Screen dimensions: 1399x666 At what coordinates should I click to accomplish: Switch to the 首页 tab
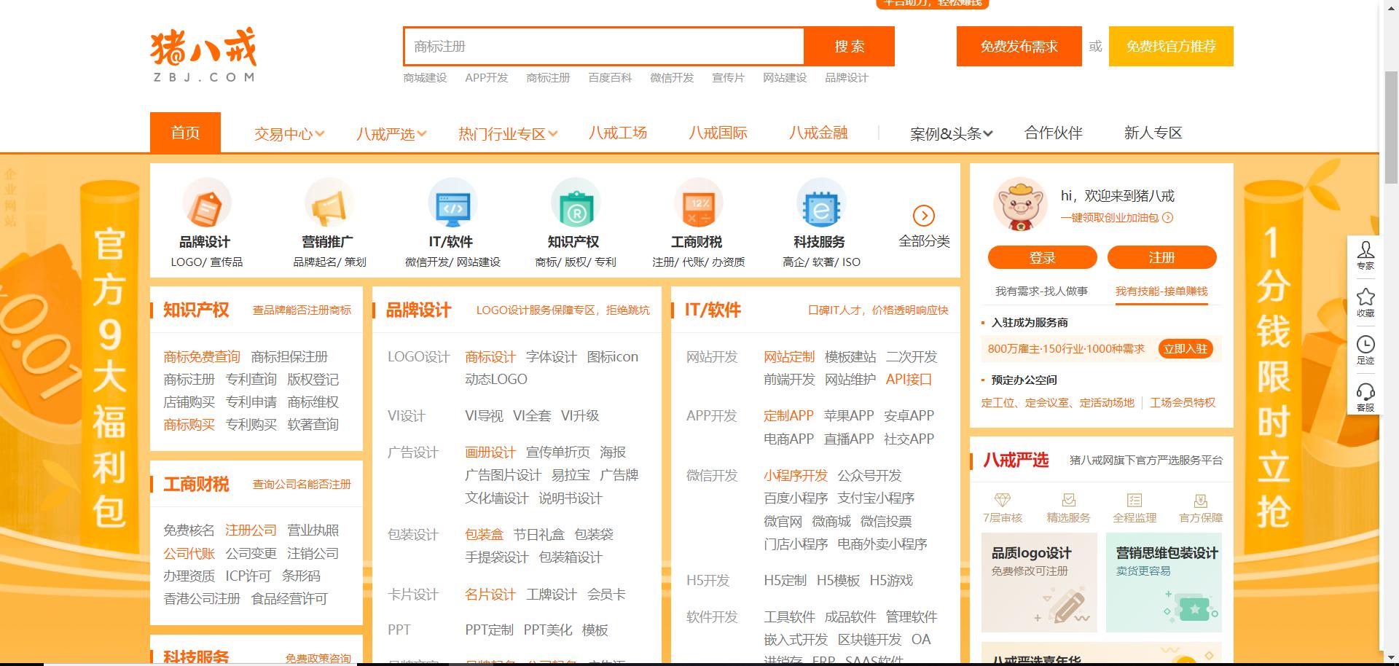click(x=185, y=133)
